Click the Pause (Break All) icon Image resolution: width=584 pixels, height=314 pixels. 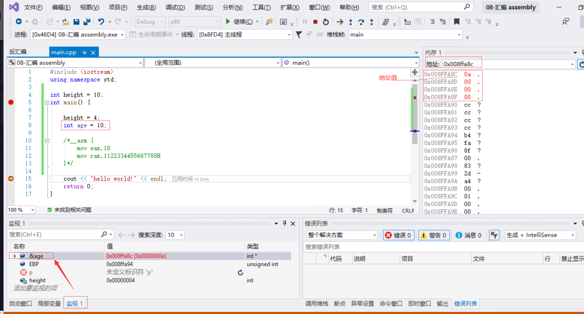pyautogui.click(x=305, y=22)
